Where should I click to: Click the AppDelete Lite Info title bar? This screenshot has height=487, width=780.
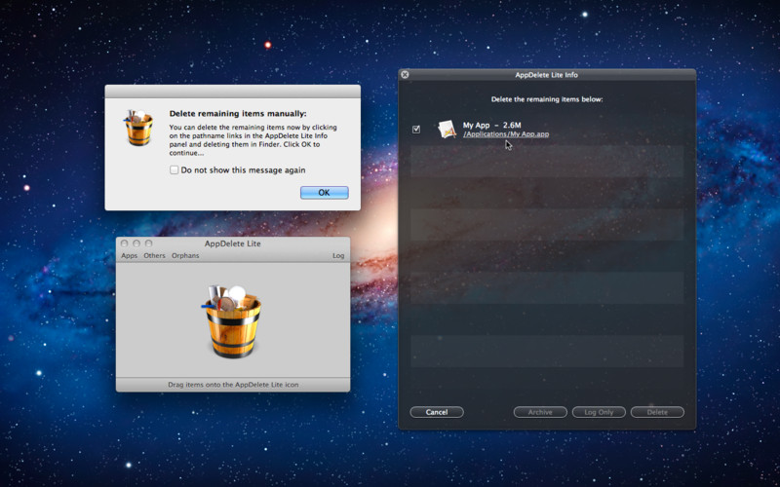(x=547, y=75)
